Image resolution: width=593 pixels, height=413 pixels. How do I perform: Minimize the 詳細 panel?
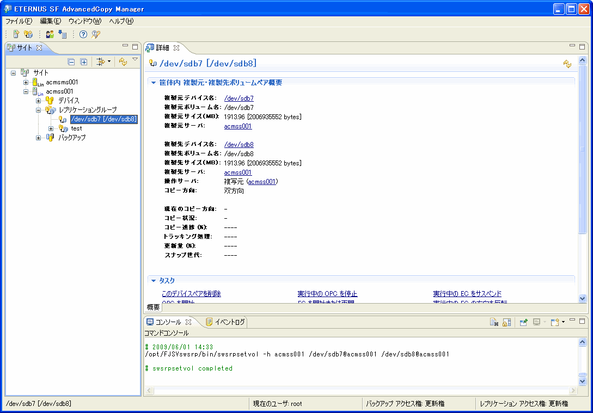[572, 46]
